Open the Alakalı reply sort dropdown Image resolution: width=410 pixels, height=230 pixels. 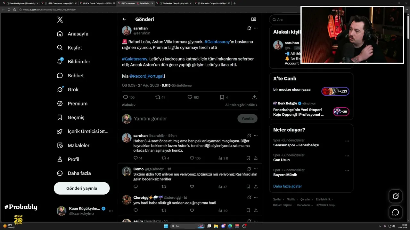pos(129,105)
